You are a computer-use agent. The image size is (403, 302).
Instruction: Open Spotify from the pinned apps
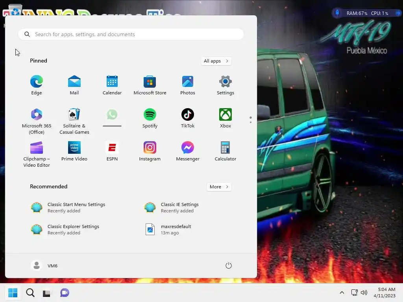click(150, 118)
